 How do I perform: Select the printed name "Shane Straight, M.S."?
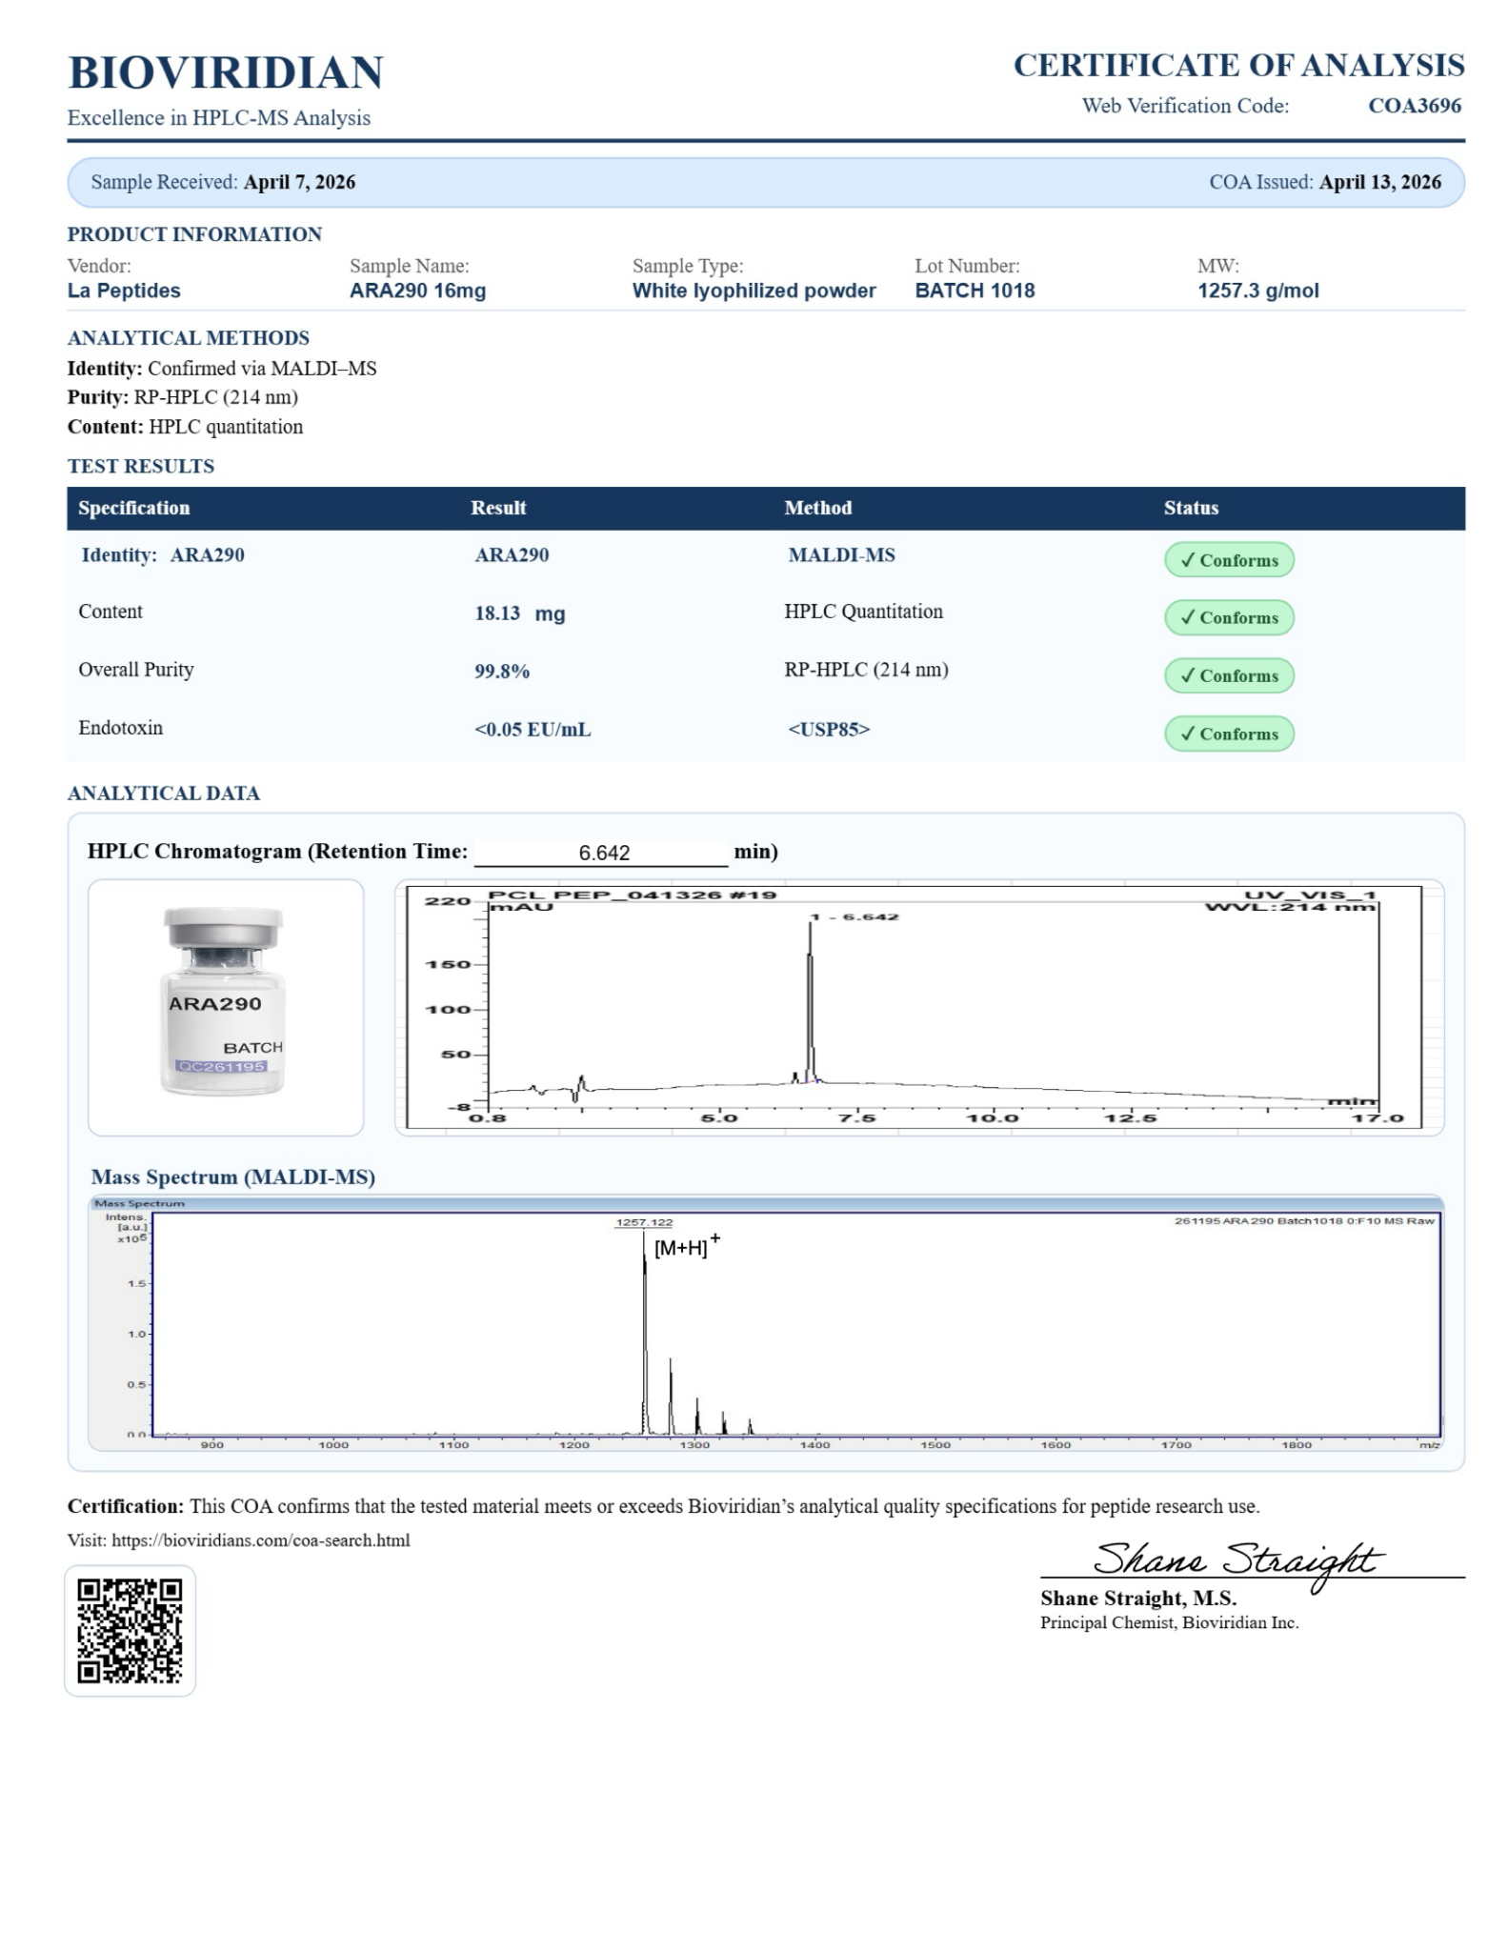click(1138, 1599)
